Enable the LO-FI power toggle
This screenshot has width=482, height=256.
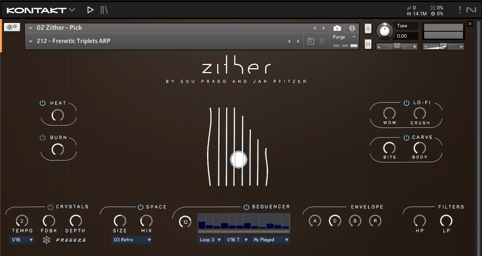[406, 103]
